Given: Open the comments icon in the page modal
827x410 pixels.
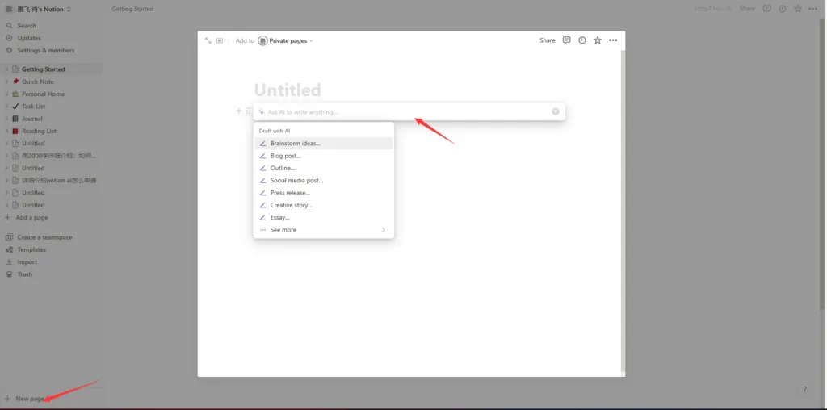Looking at the screenshot, I should pos(566,40).
